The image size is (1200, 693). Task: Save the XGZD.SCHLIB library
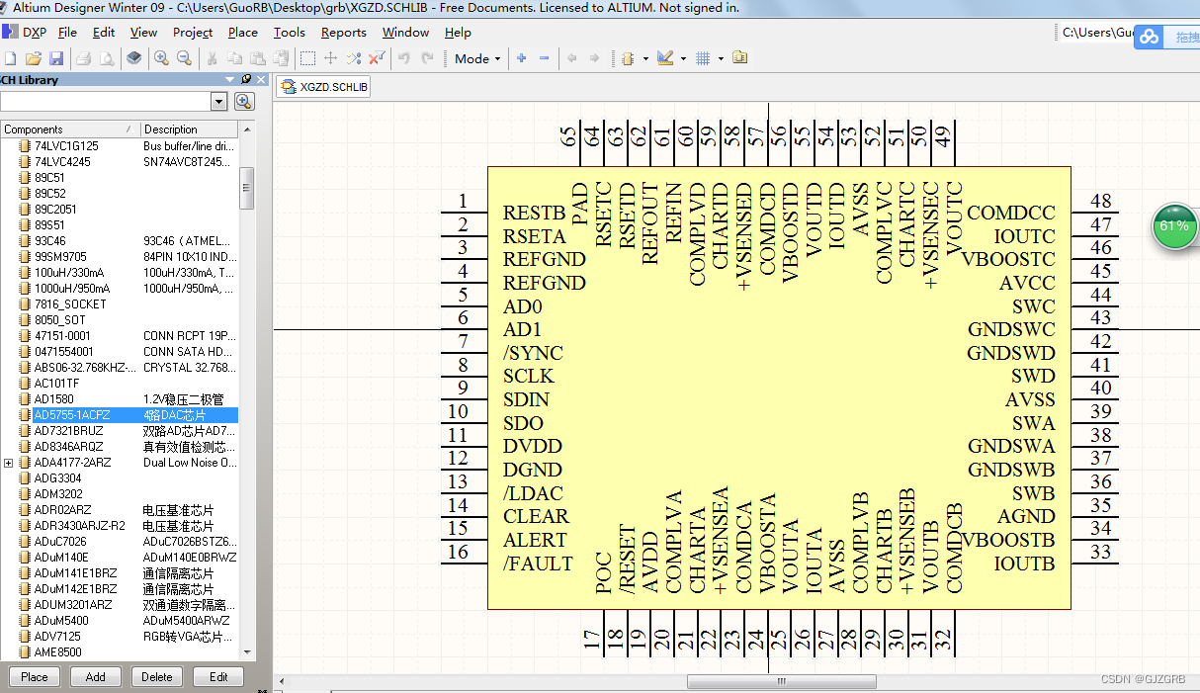coord(56,58)
